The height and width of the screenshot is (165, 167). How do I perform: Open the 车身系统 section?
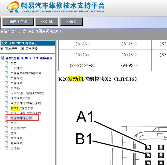click(16, 83)
